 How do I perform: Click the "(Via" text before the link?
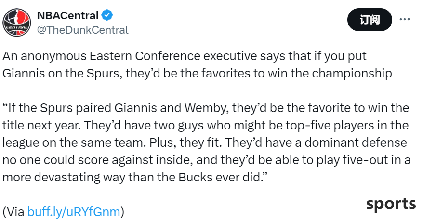13,212
